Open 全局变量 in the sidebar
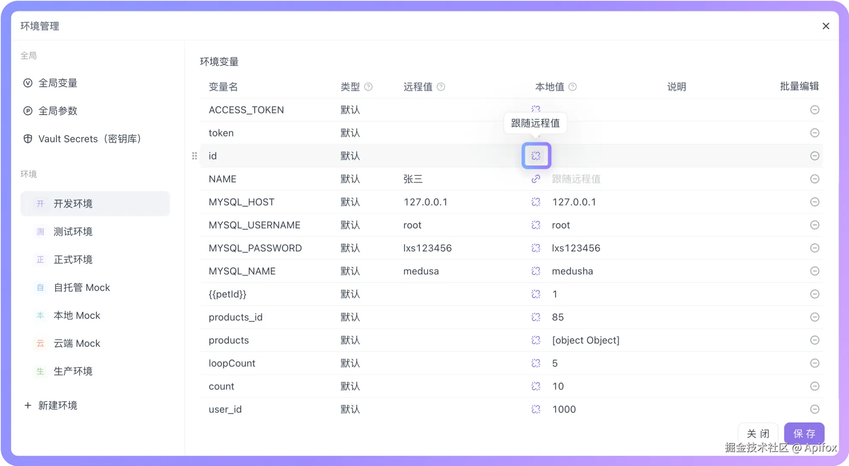Image resolution: width=849 pixels, height=466 pixels. 58,83
